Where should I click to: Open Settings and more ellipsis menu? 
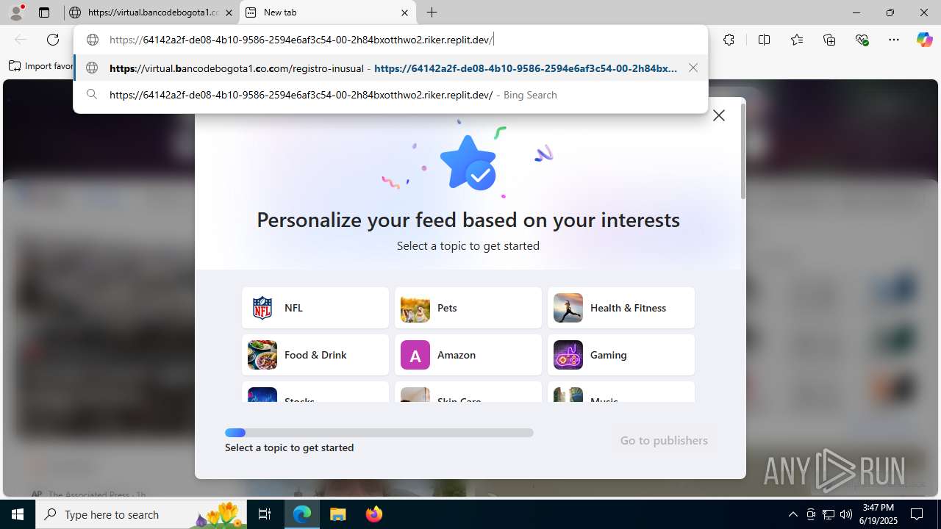[x=894, y=40]
